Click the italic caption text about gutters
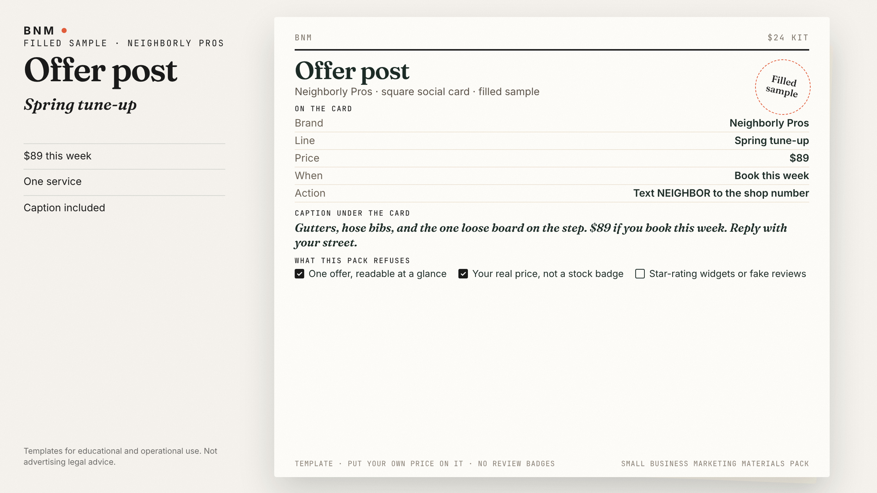 pos(541,235)
